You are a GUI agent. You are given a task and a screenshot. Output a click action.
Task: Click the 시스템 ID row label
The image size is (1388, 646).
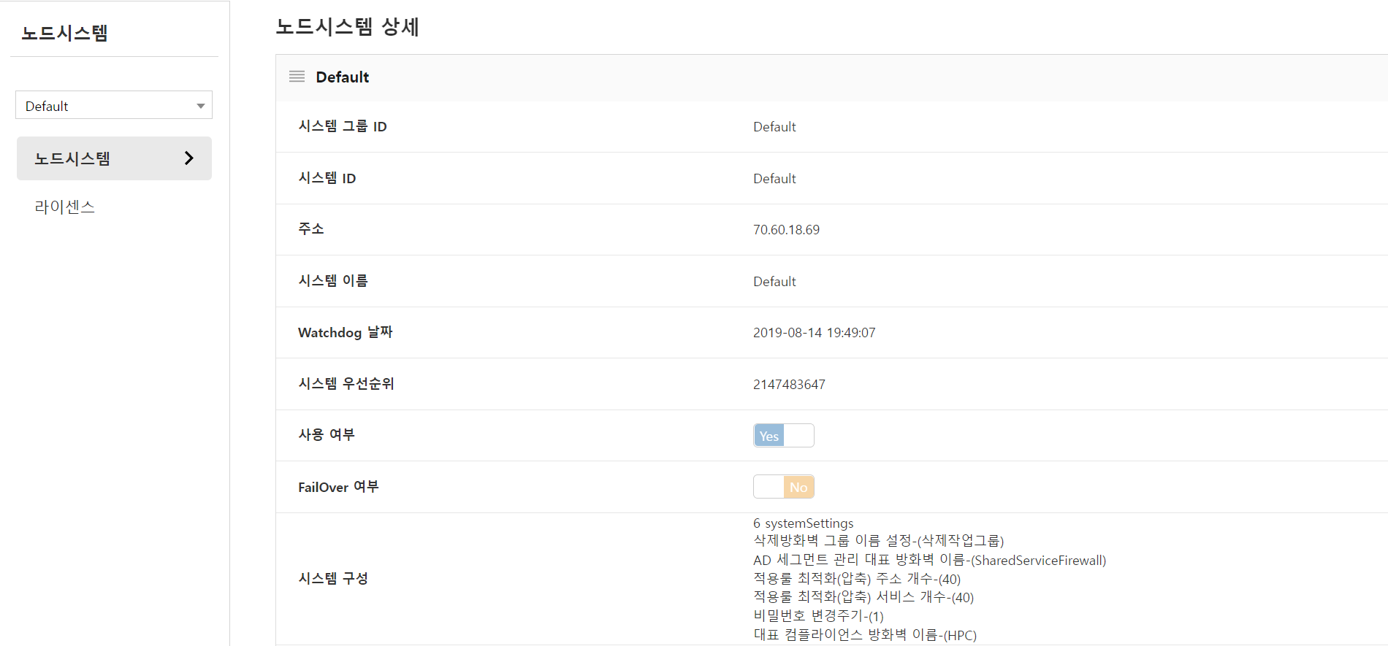[x=327, y=178]
